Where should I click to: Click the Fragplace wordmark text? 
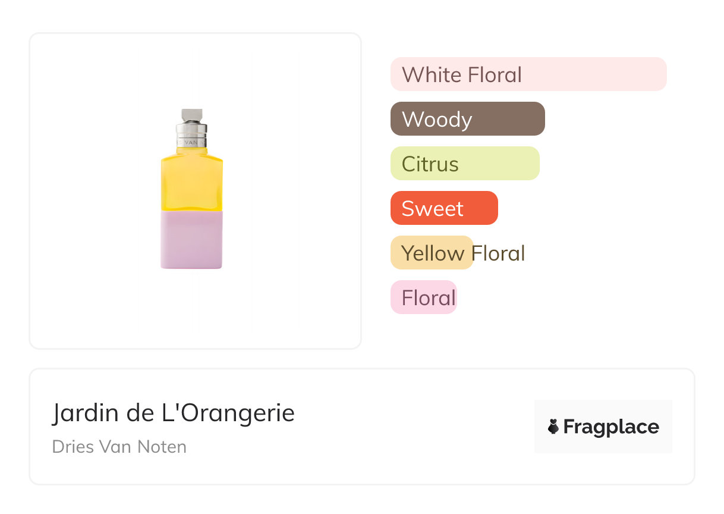(x=611, y=427)
